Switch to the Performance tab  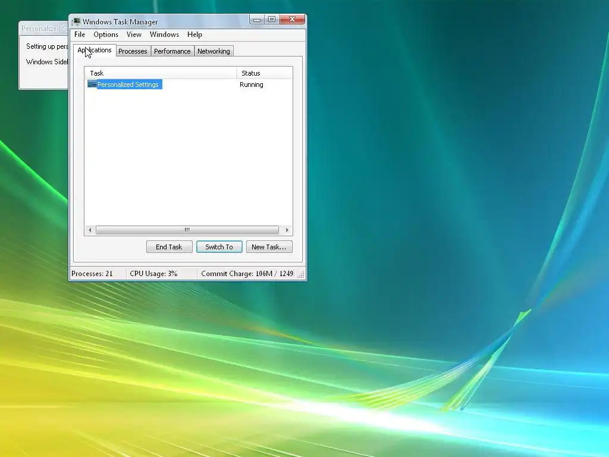click(x=172, y=51)
